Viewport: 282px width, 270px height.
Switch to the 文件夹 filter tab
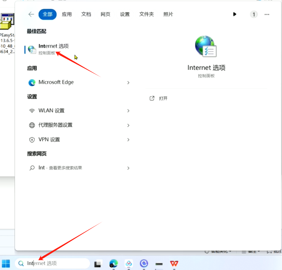(147, 14)
